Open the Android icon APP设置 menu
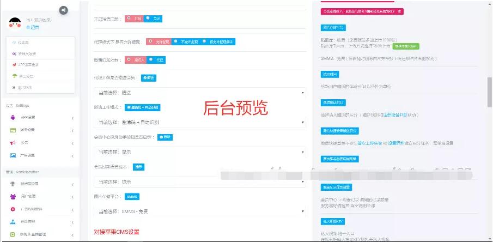Screen dimensions: 493x242 (x=13, y=117)
